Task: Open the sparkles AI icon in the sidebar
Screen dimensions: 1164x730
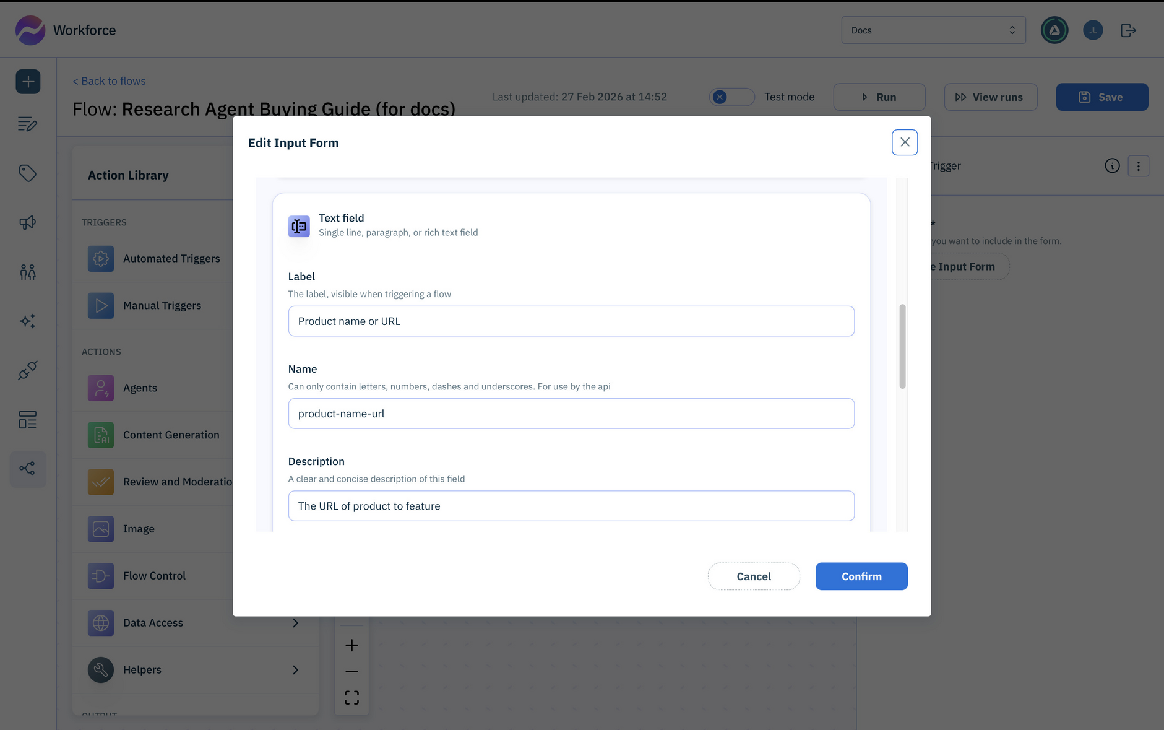Action: click(28, 321)
